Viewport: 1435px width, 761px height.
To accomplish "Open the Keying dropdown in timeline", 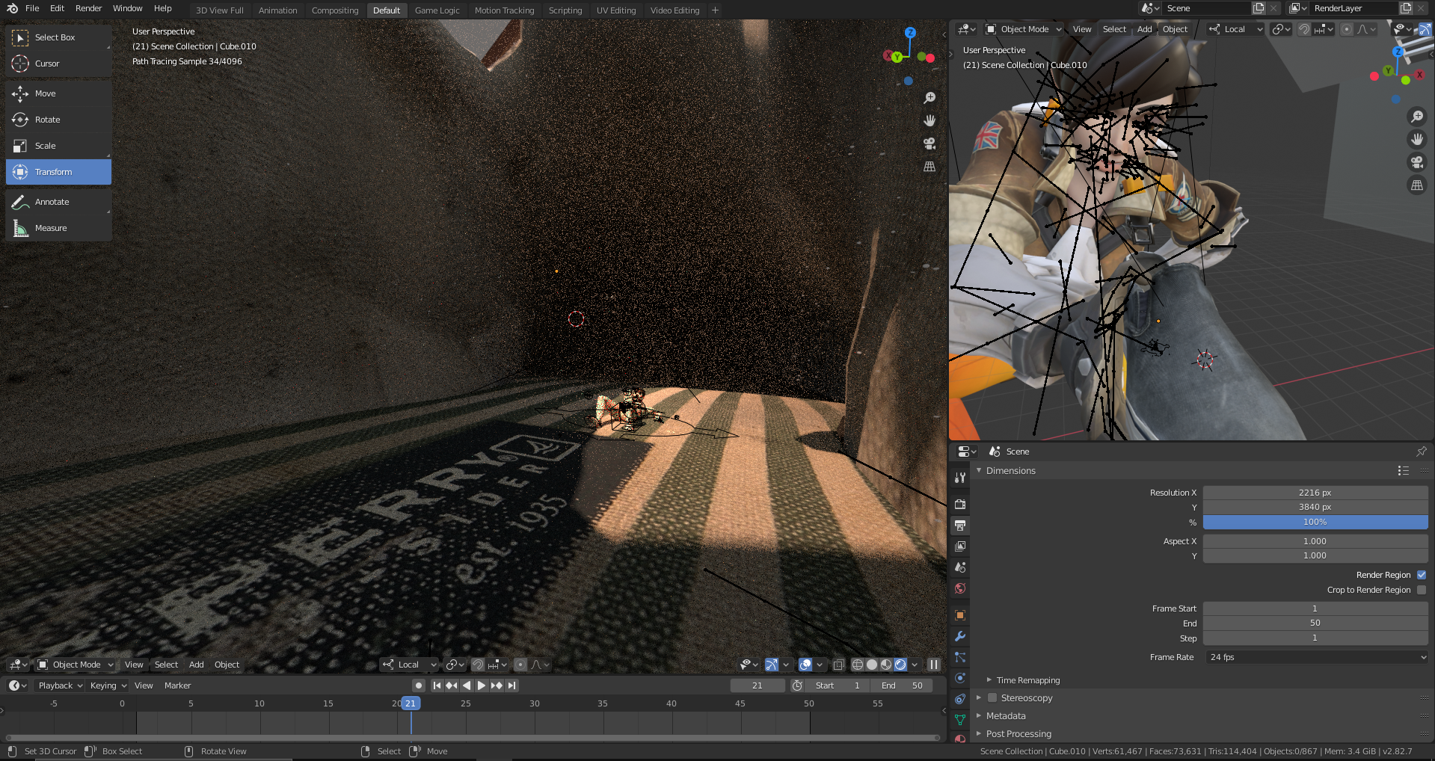I will click(x=108, y=685).
